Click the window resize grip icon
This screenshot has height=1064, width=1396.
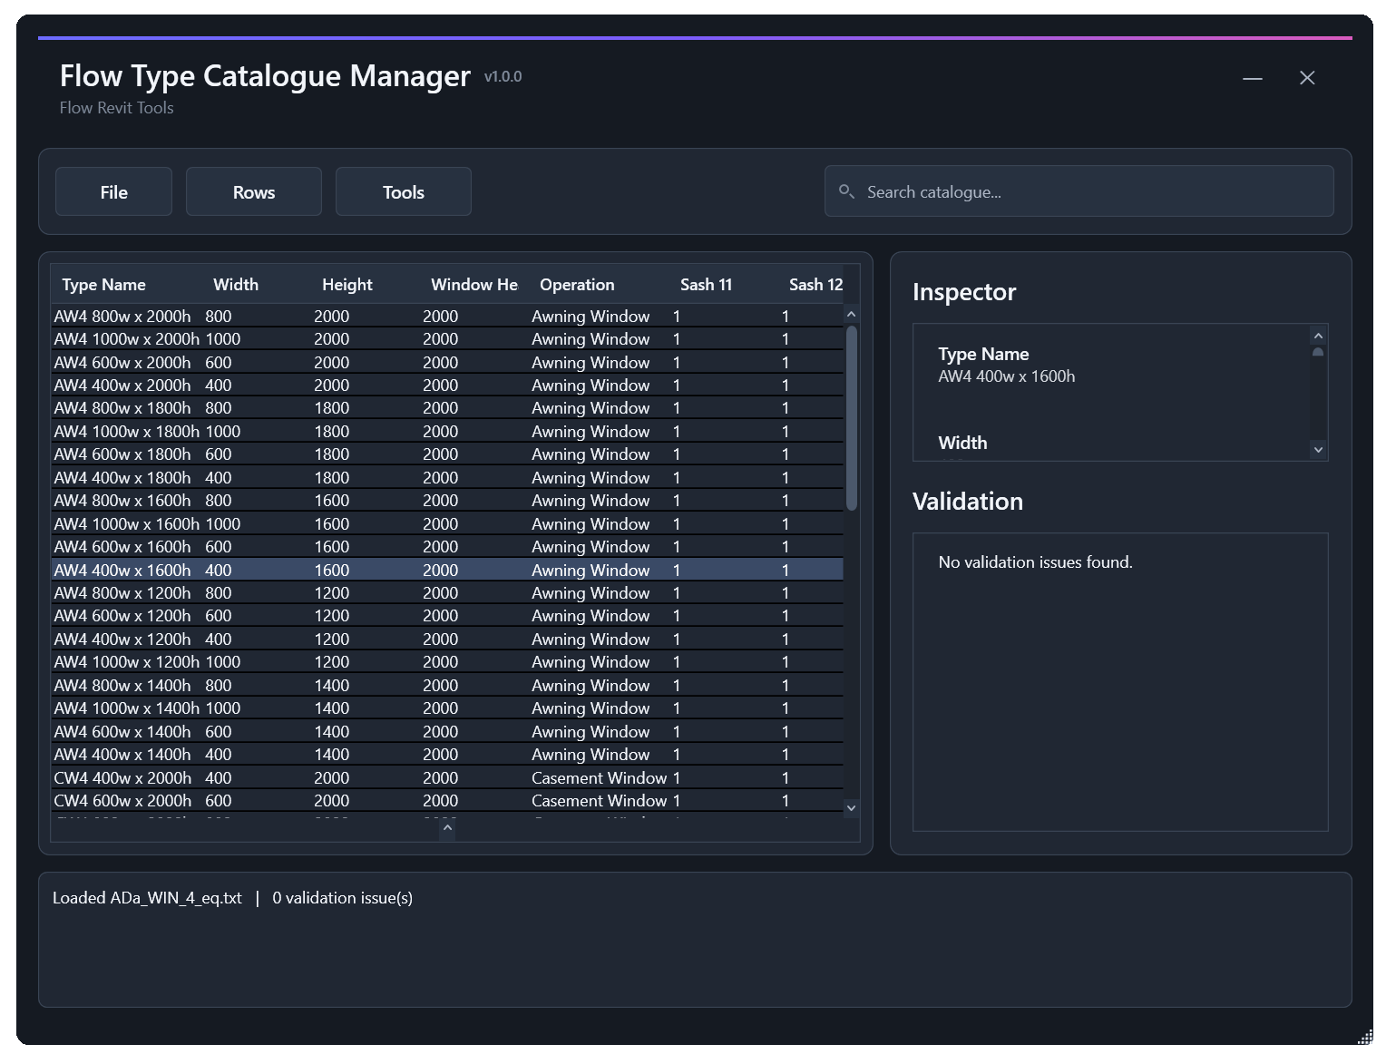click(1365, 1037)
